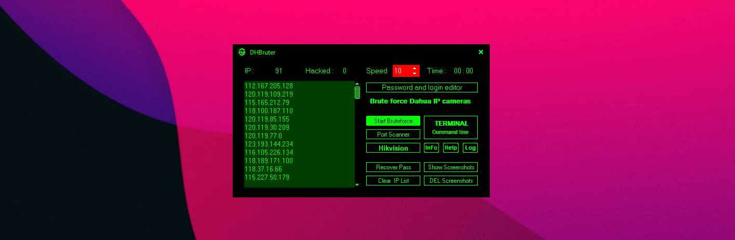This screenshot has height=240, width=735.
Task: Decrease Speed with the down stepper arrow
Action: tap(415, 74)
